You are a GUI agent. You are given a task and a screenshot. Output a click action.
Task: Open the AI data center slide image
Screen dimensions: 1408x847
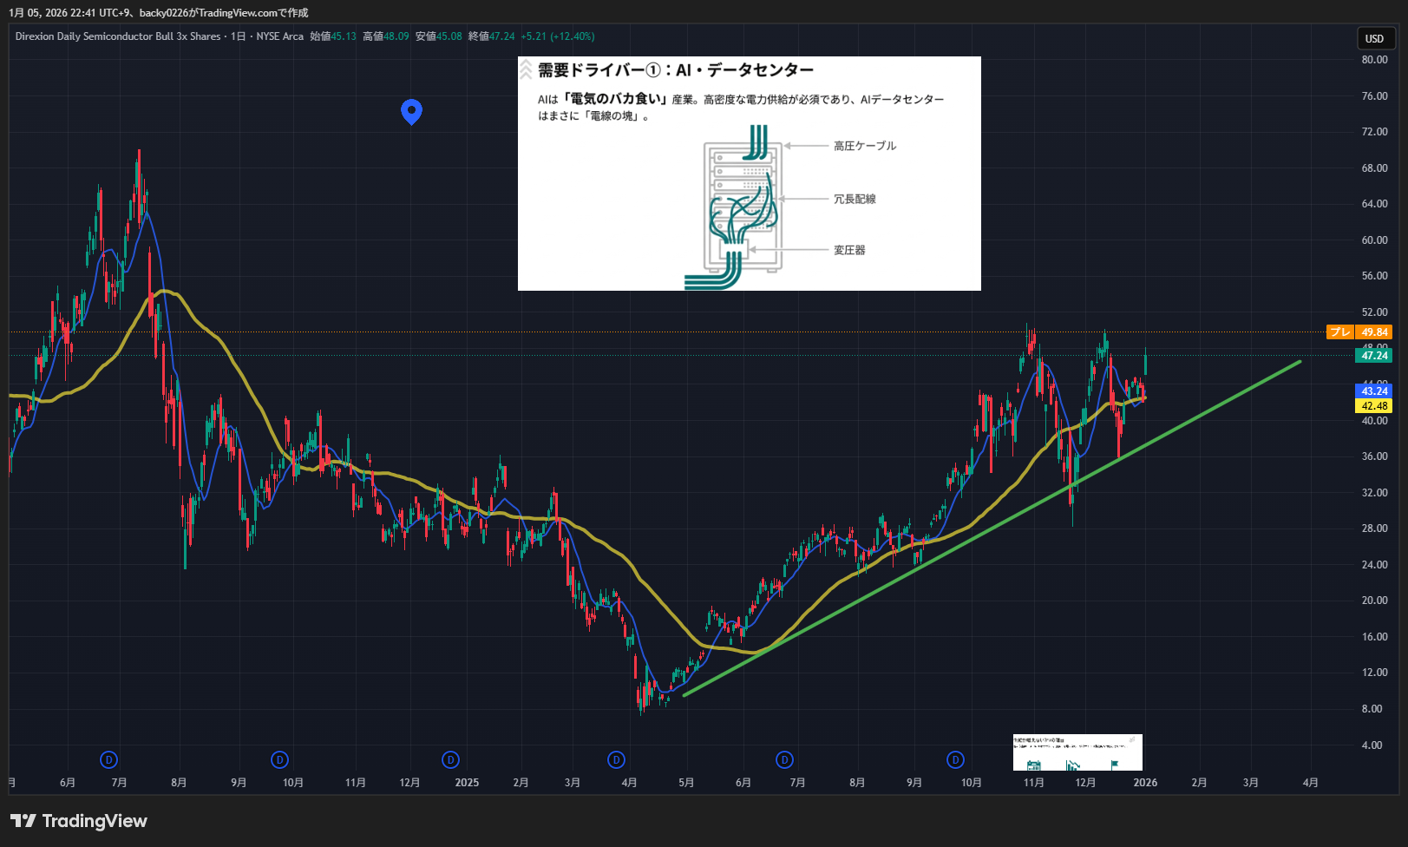pyautogui.click(x=749, y=174)
